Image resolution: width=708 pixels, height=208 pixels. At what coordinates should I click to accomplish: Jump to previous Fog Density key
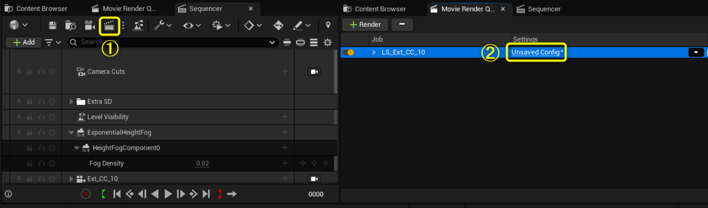pos(302,163)
